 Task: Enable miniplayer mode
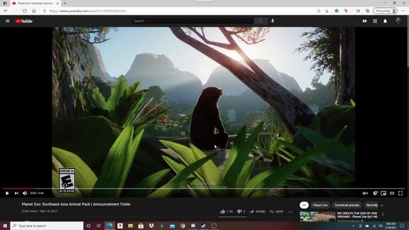(383, 193)
